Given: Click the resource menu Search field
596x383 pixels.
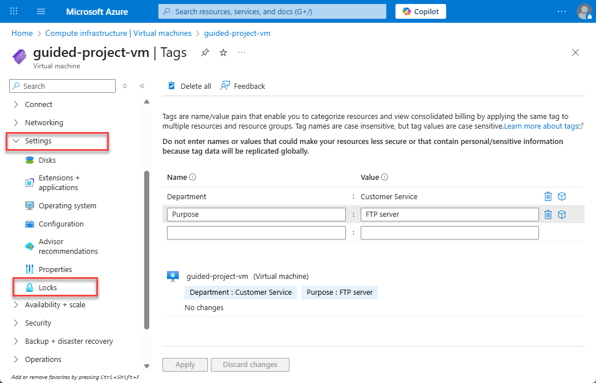Looking at the screenshot, I should [x=62, y=86].
